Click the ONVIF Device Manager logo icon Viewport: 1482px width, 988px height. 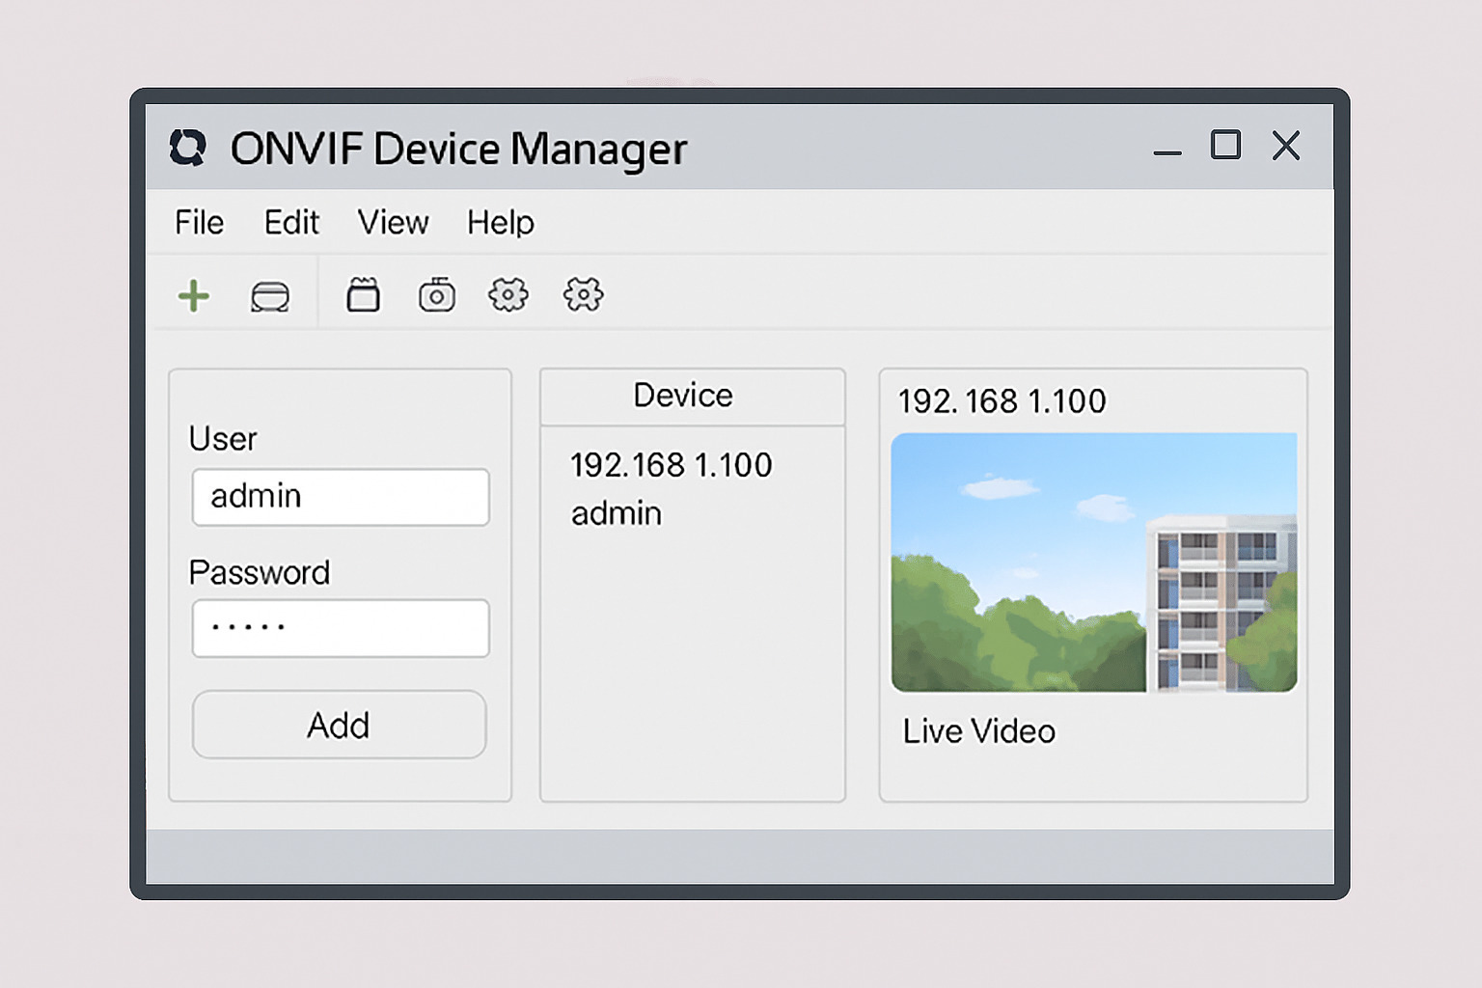coord(188,148)
